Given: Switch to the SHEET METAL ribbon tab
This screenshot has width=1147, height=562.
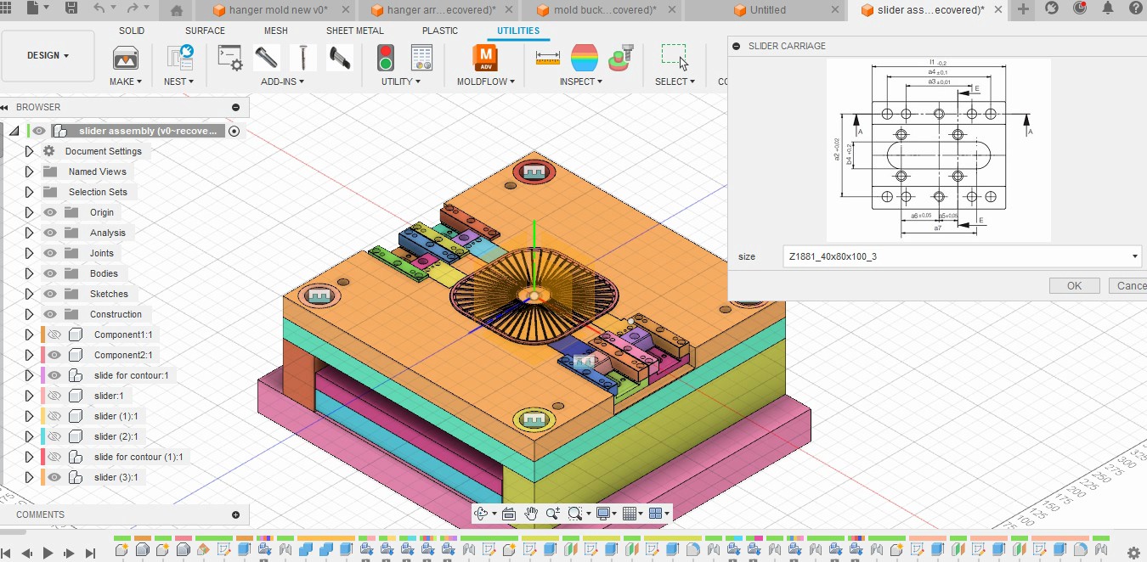Looking at the screenshot, I should [x=354, y=31].
